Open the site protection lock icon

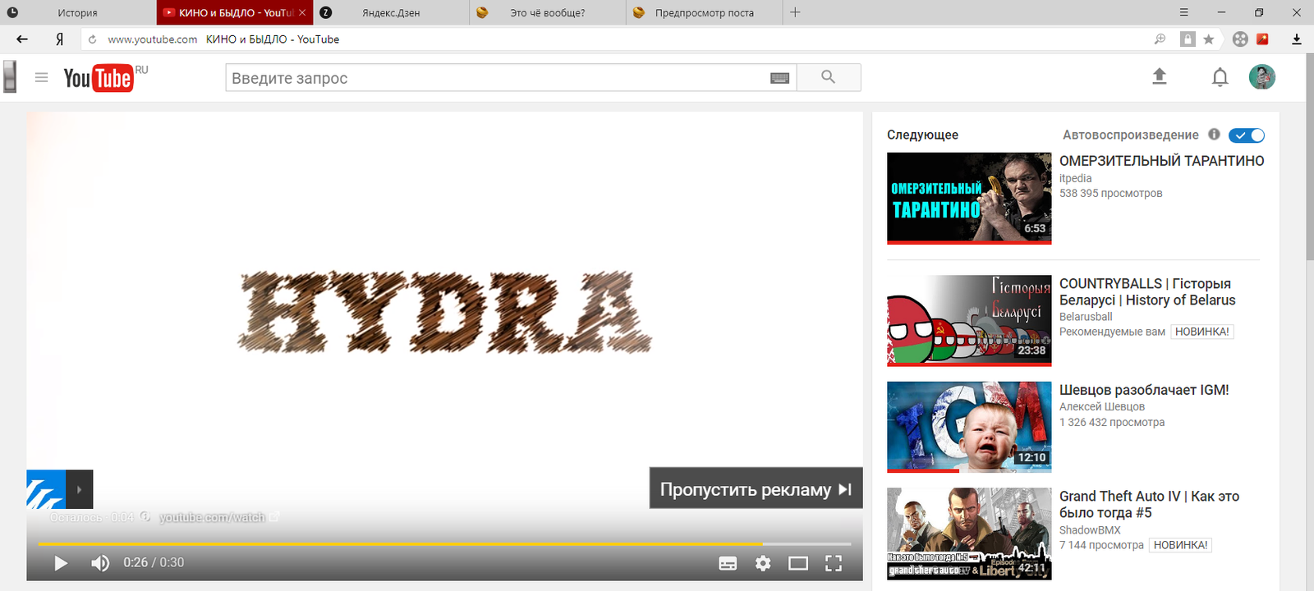pyautogui.click(x=1188, y=39)
